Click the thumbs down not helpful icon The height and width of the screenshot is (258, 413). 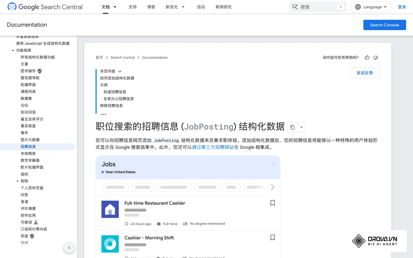click(376, 58)
